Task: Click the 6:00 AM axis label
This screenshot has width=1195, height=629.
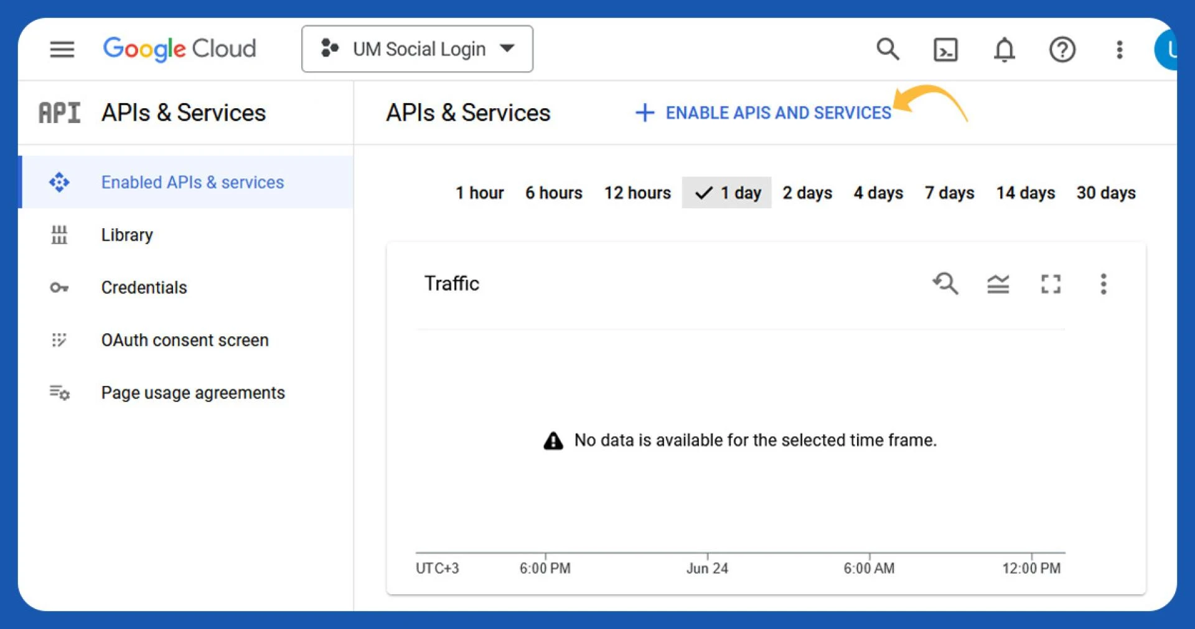Action: point(869,568)
